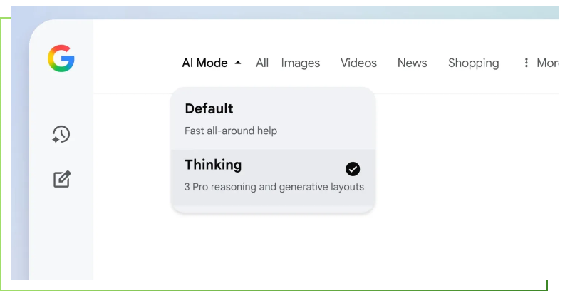Open AI Mode history icon
Screen dimensions: 570x291
click(x=61, y=134)
